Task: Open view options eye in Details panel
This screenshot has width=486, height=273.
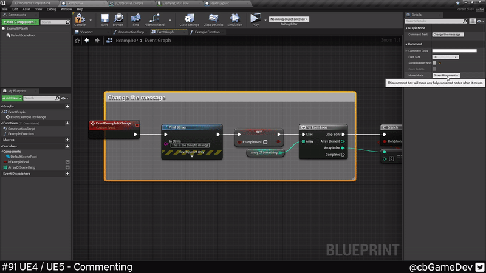Action: coord(481,21)
